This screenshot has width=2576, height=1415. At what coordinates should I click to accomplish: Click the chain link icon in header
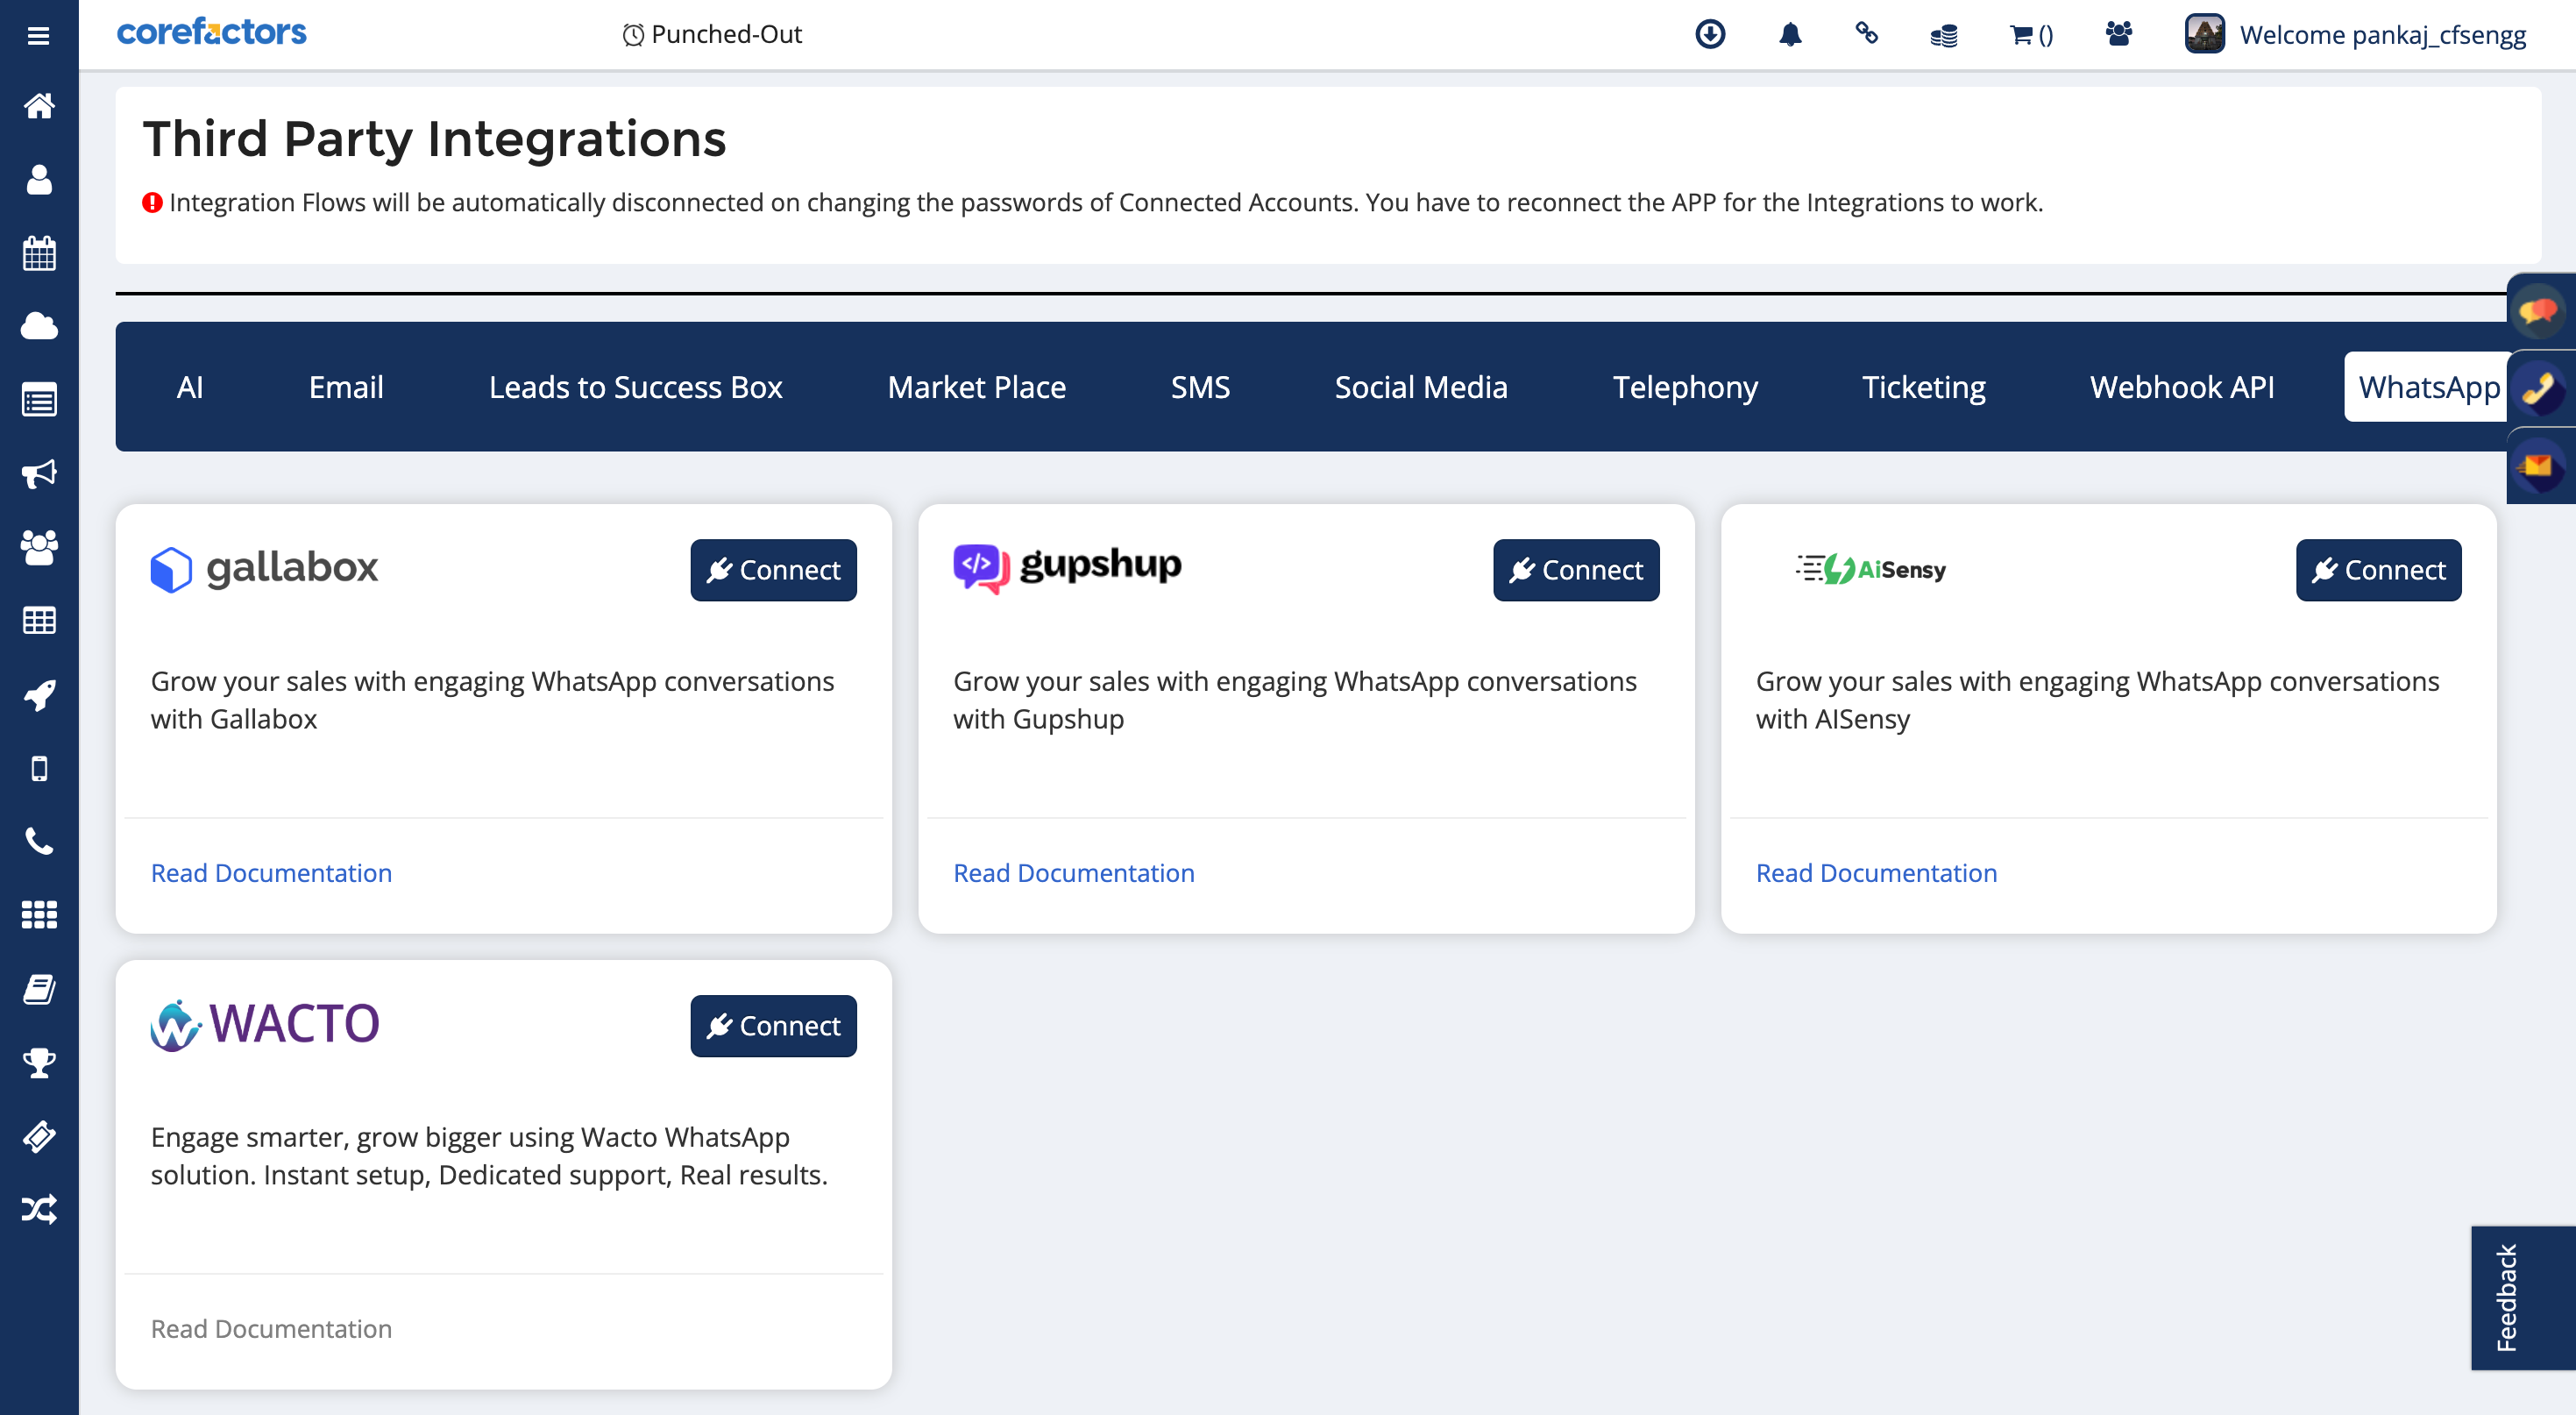point(1866,33)
